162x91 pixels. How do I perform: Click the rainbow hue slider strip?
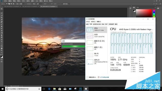click(154, 13)
